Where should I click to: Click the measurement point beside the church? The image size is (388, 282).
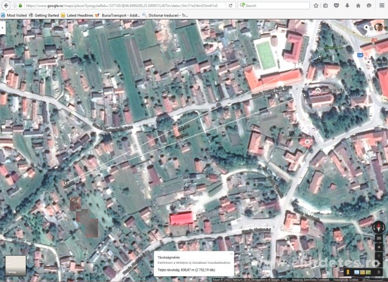[305, 95]
